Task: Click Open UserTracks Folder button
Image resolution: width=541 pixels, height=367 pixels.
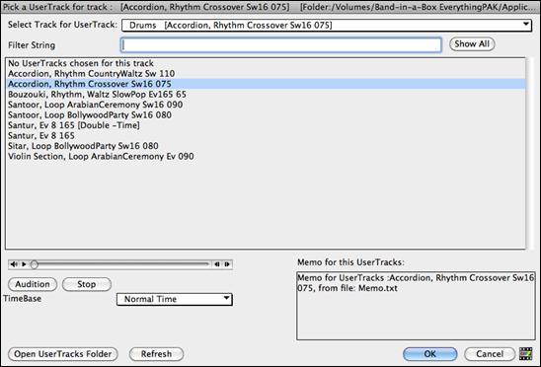Action: pos(63,354)
